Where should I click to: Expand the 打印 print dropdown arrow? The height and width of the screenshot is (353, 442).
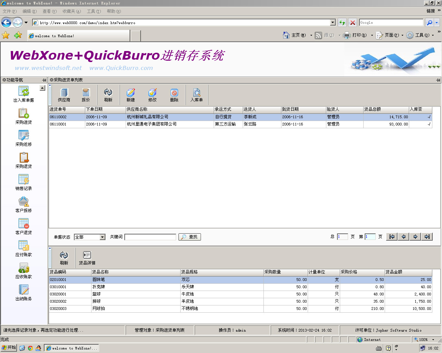[x=372, y=35]
